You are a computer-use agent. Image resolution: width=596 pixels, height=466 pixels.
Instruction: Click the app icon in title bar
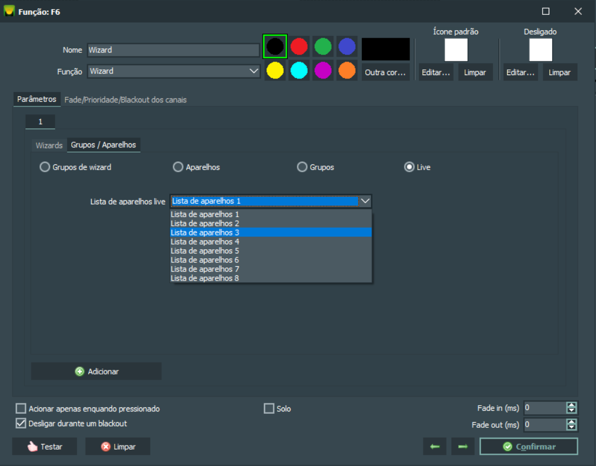click(x=9, y=11)
